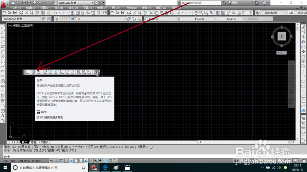Click the [二维线框] visual style label
Viewport: 307px width, 172px height.
(x=27, y=26)
